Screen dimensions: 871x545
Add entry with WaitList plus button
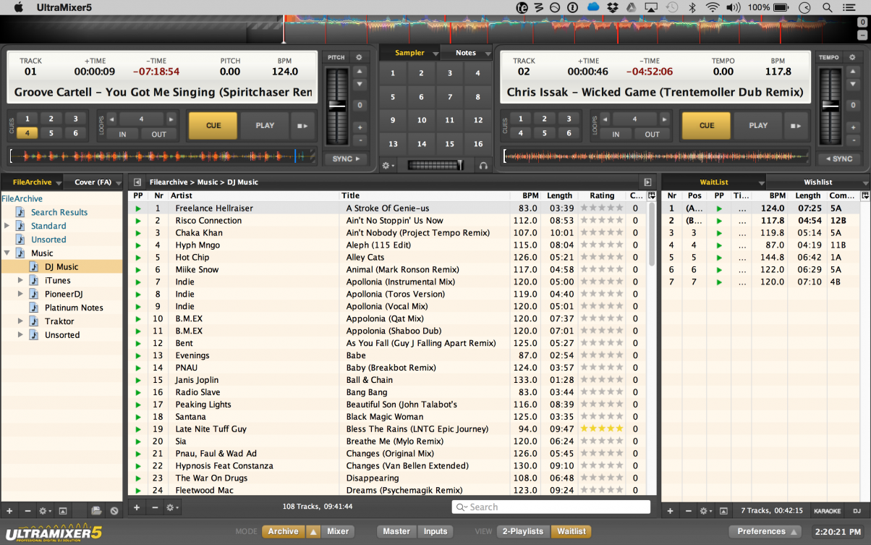(670, 511)
